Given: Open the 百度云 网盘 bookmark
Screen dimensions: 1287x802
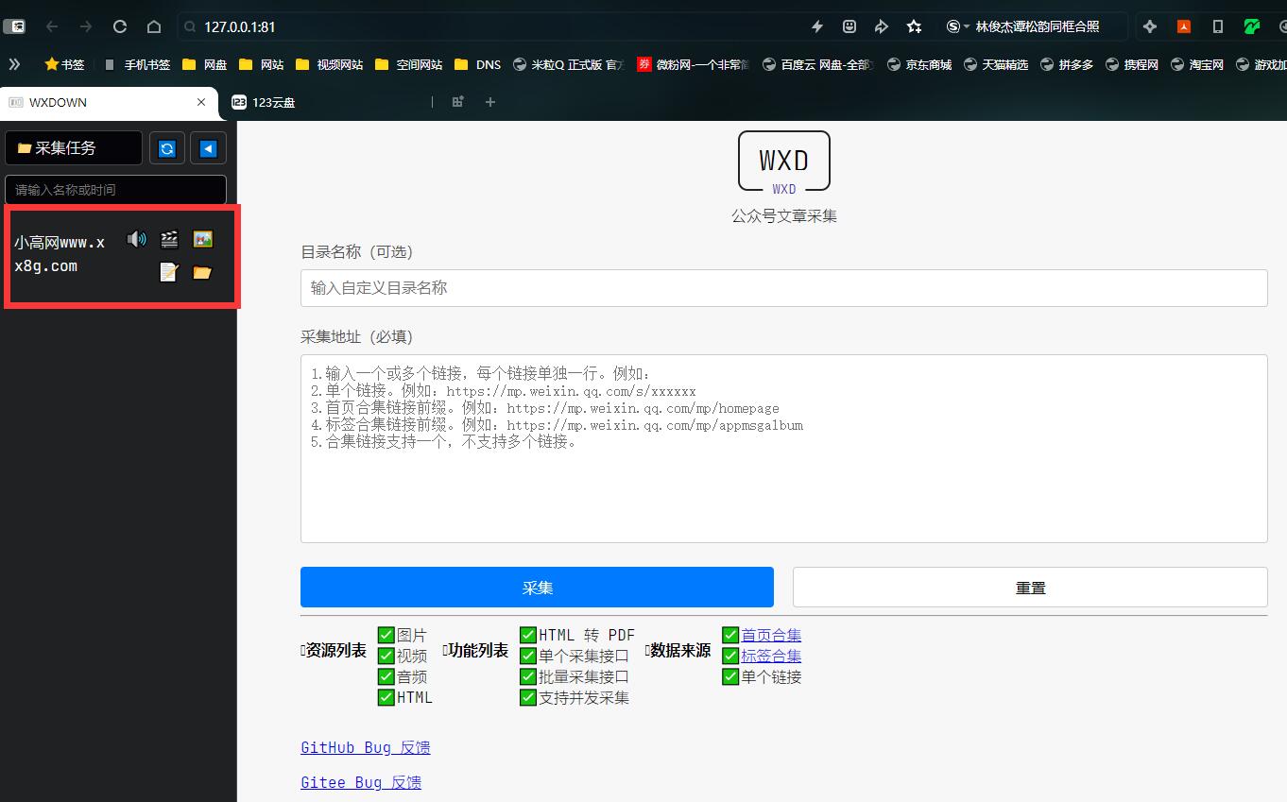Looking at the screenshot, I should tap(818, 64).
